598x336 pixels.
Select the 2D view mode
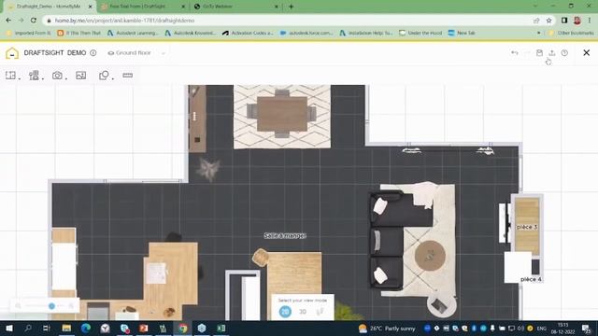285,312
